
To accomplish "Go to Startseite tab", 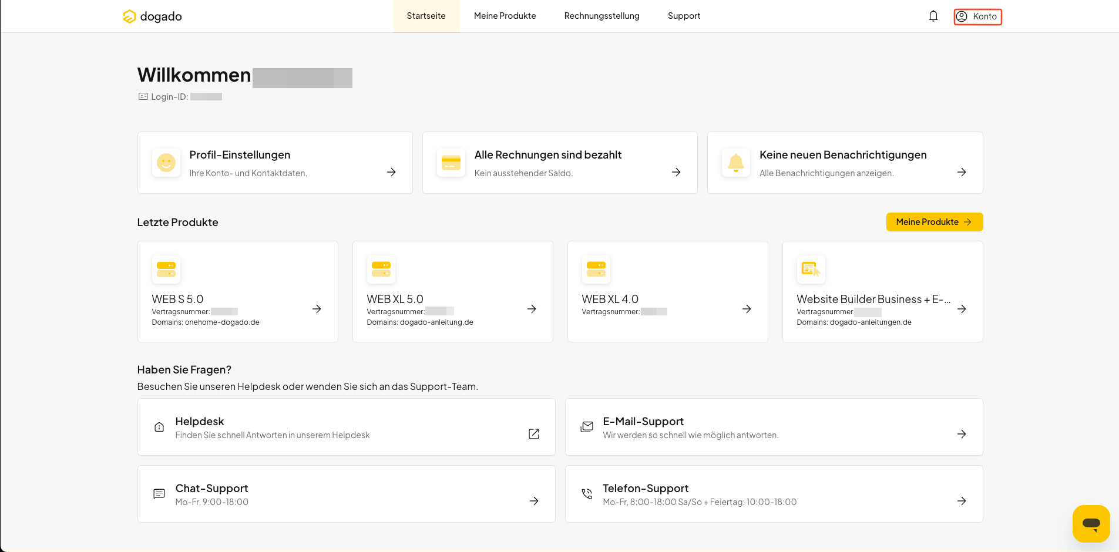I will click(x=426, y=16).
